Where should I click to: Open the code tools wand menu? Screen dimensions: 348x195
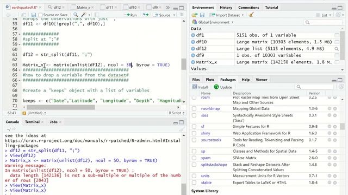point(83,15)
